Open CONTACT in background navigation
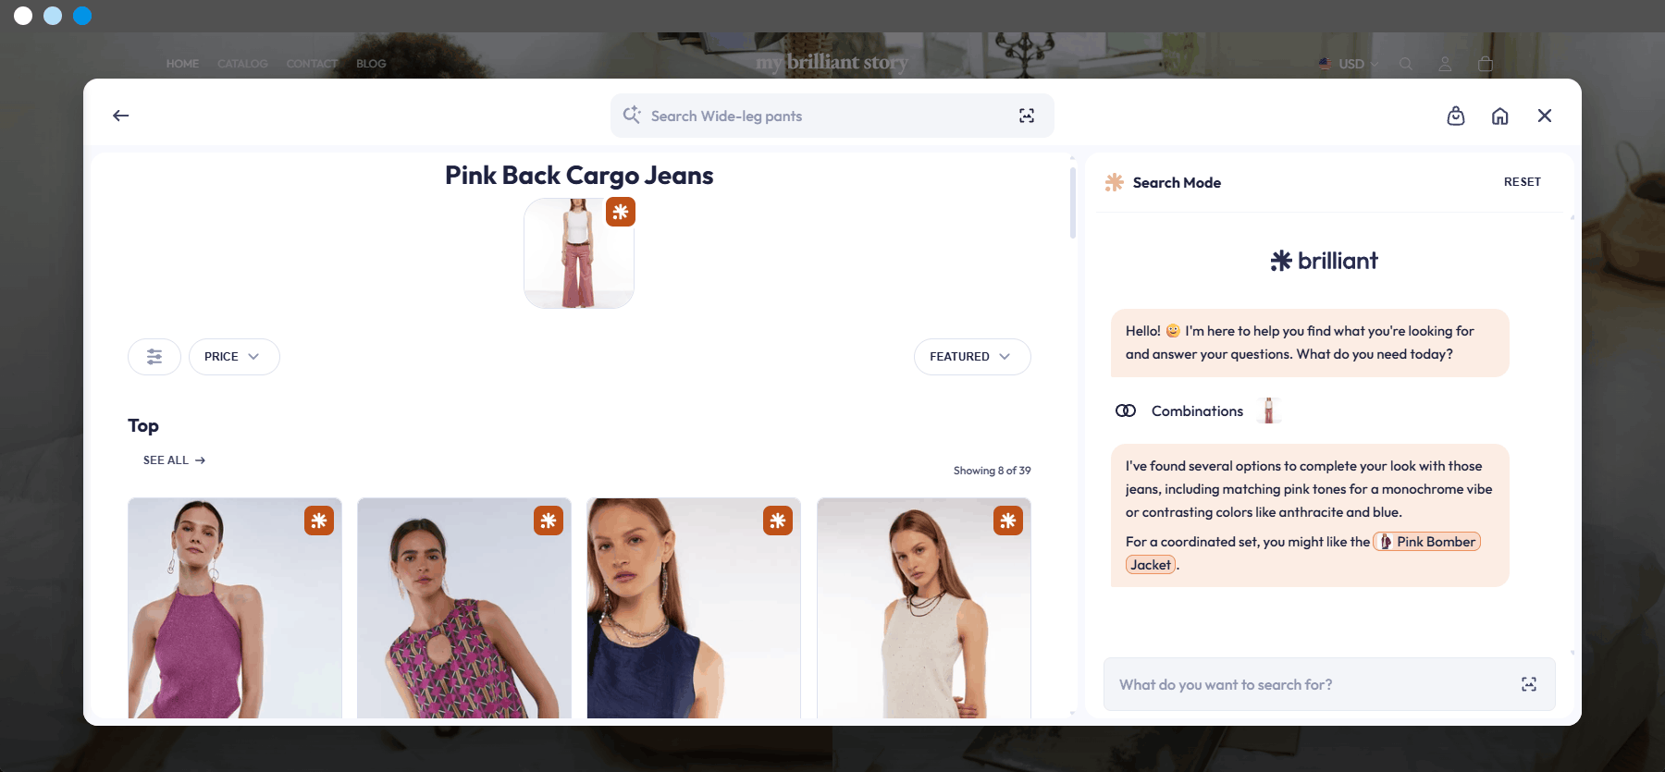The height and width of the screenshot is (772, 1665). [312, 64]
